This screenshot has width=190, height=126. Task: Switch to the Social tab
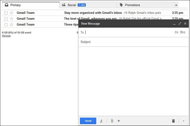[x=88, y=5]
